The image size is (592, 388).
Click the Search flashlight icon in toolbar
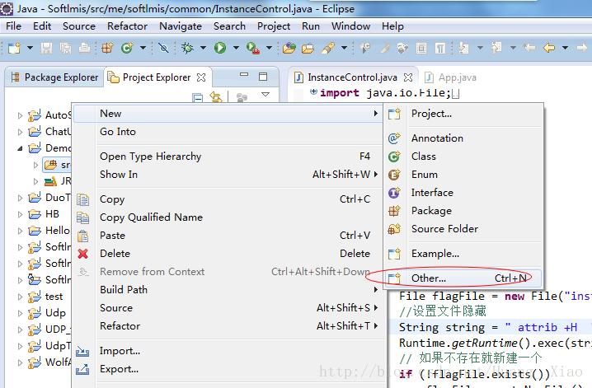(x=327, y=48)
